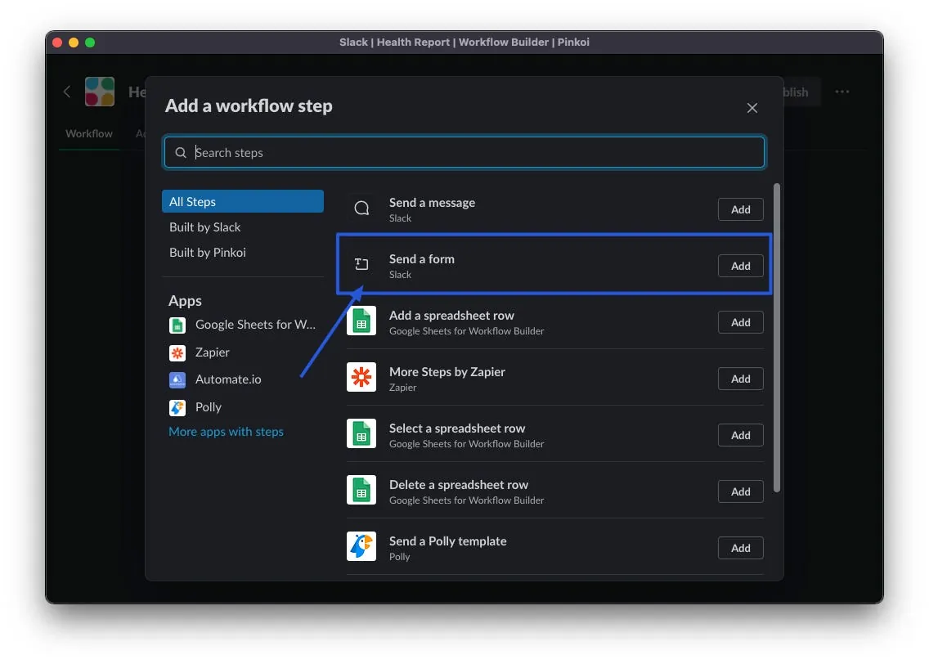Focus the Search steps input field

click(x=474, y=153)
